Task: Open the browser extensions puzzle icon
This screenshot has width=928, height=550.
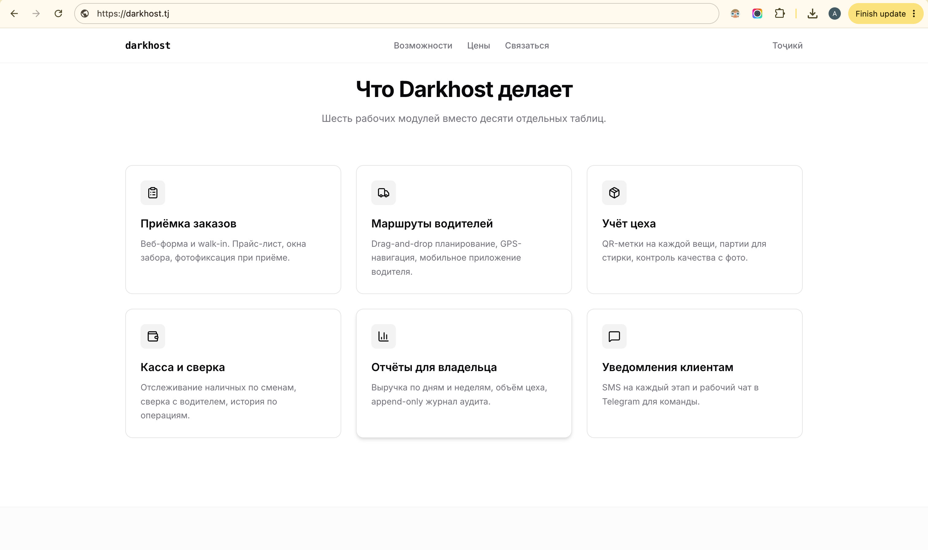Action: [779, 14]
